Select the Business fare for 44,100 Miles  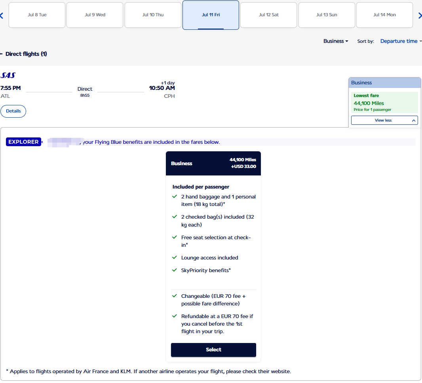pos(213,350)
